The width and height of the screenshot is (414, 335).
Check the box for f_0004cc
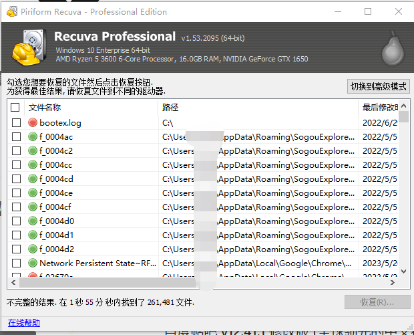pyautogui.click(x=17, y=164)
